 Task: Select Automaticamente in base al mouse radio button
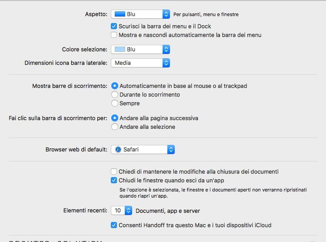[x=115, y=86]
